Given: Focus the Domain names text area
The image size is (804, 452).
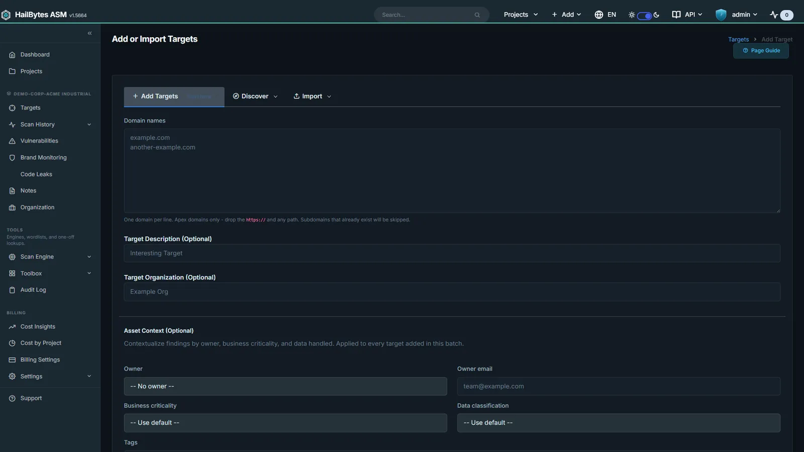Looking at the screenshot, I should (452, 171).
